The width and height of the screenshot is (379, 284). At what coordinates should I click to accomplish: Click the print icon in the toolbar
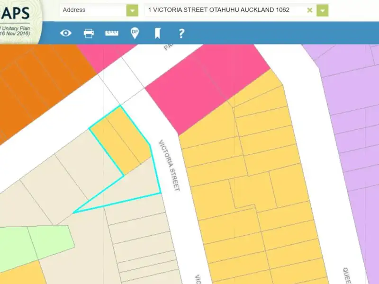point(89,33)
